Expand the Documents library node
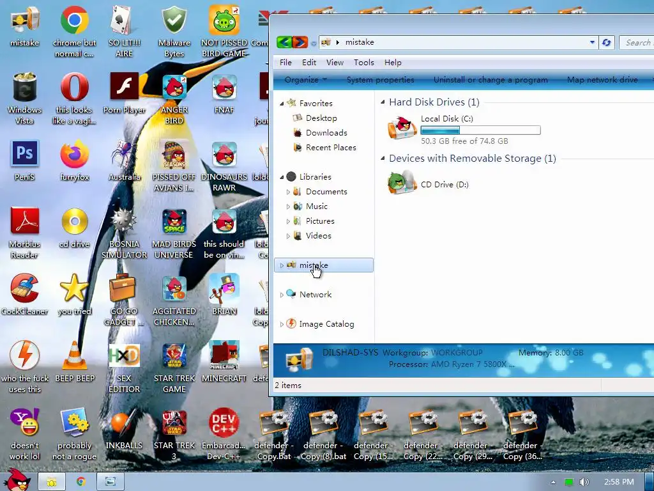This screenshot has height=491, width=654. click(x=288, y=192)
